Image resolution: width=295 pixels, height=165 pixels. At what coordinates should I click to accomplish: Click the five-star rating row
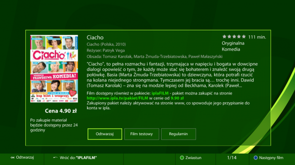(234, 37)
